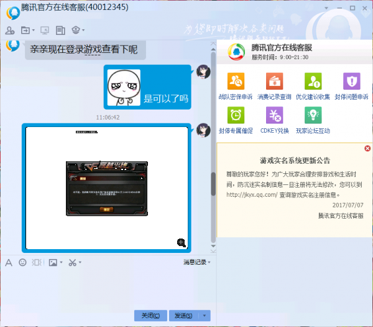The height and width of the screenshot is (327, 373).
Task: Click the QQ penguin logo in title bar
Action: pyautogui.click(x=13, y=13)
